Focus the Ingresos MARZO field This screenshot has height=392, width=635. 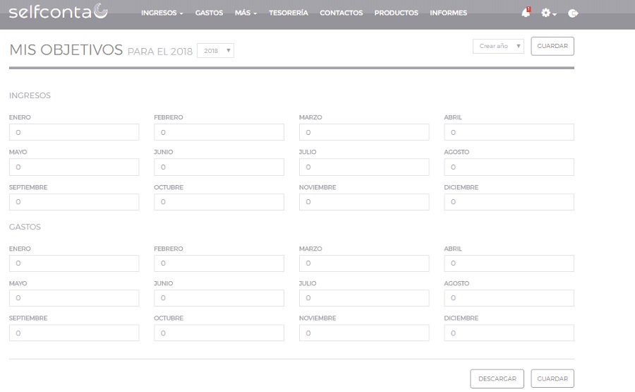tap(364, 132)
